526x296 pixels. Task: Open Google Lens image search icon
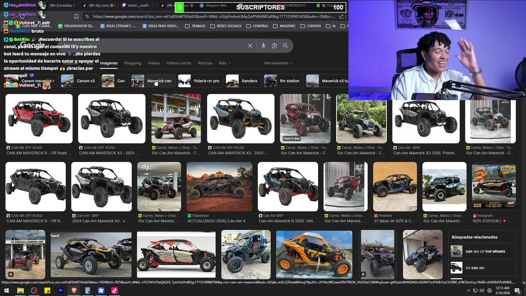pos(275,46)
